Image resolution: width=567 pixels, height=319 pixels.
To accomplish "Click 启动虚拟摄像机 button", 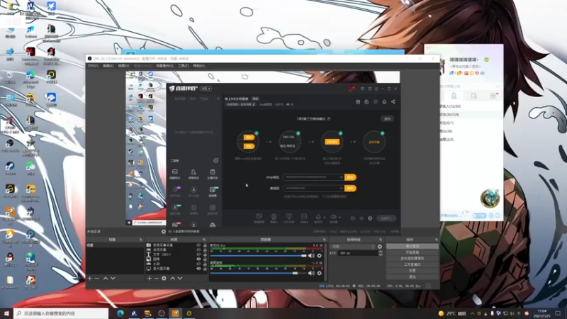I will (412, 259).
